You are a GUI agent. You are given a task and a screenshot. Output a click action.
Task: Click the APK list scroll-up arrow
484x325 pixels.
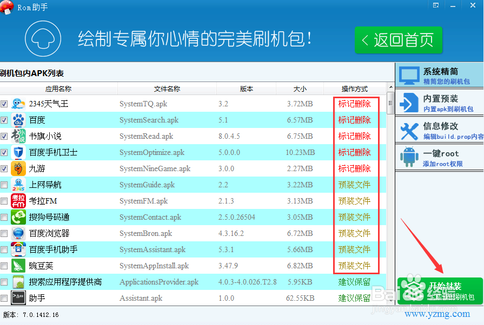click(390, 87)
